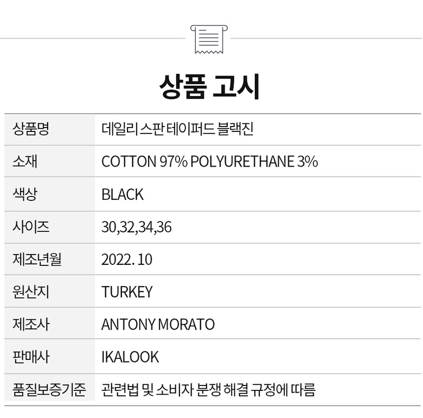423x418 pixels.
Task: Select the 품질보증기준 row label
Action: click(x=49, y=389)
